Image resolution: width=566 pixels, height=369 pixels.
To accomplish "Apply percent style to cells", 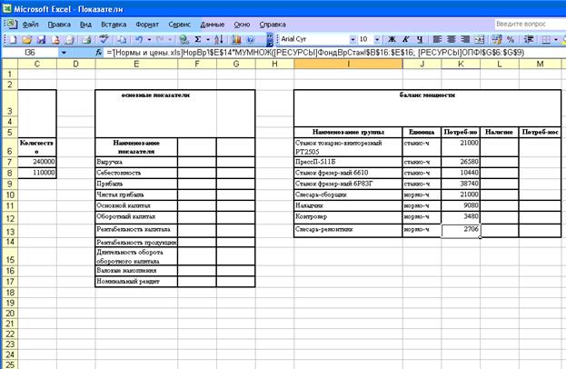I will click(x=511, y=39).
